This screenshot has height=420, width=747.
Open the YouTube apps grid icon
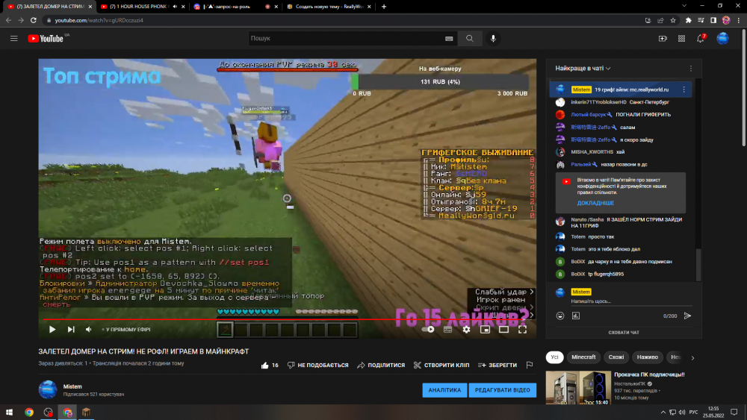click(x=681, y=39)
